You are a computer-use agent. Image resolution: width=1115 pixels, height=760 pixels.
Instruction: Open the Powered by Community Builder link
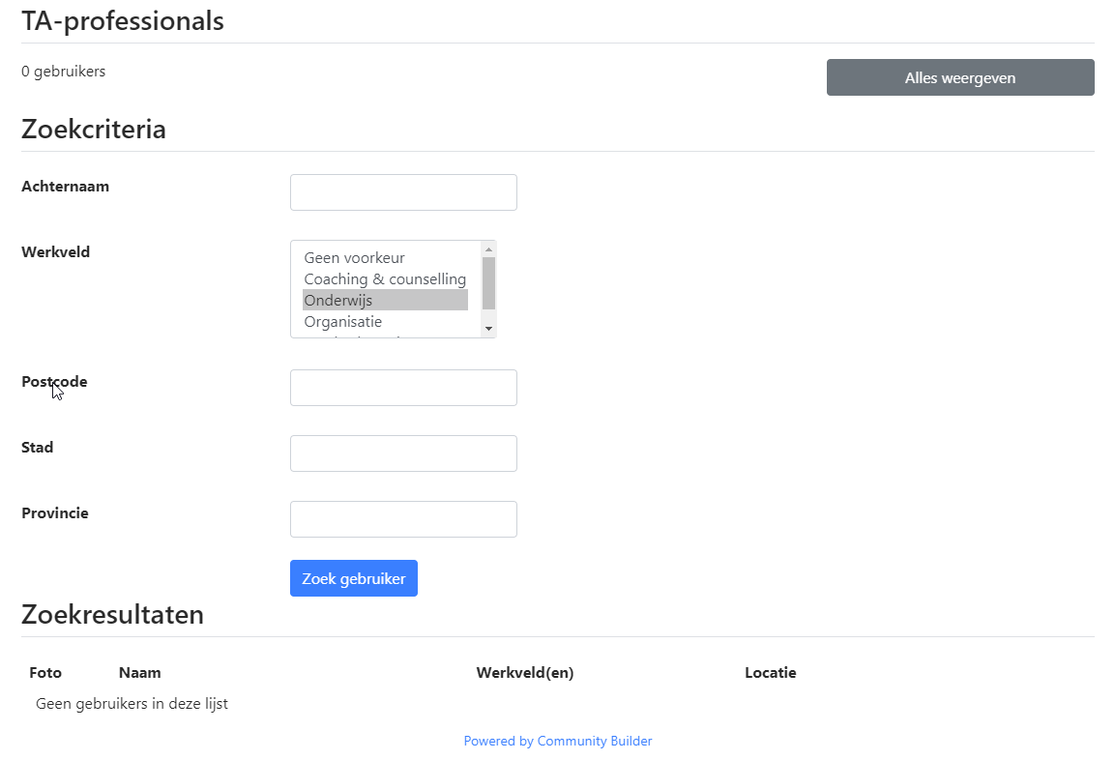pos(557,741)
